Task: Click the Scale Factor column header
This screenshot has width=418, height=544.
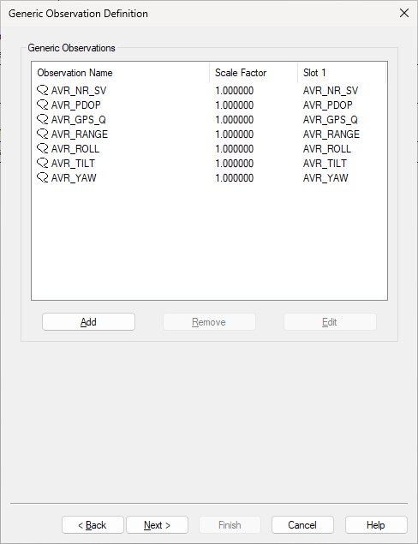Action: [x=254, y=73]
